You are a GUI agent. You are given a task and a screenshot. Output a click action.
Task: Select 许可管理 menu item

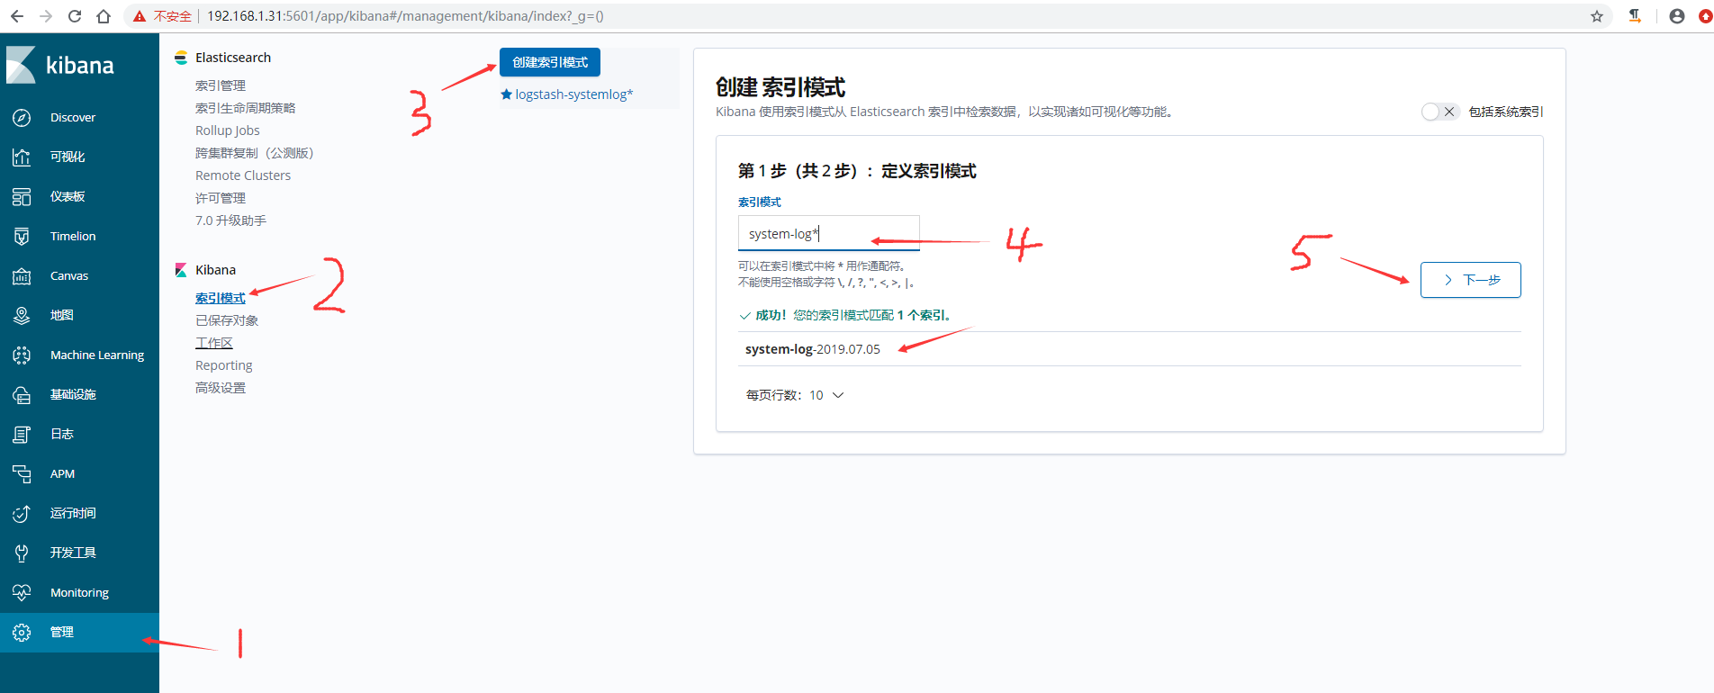tap(221, 198)
